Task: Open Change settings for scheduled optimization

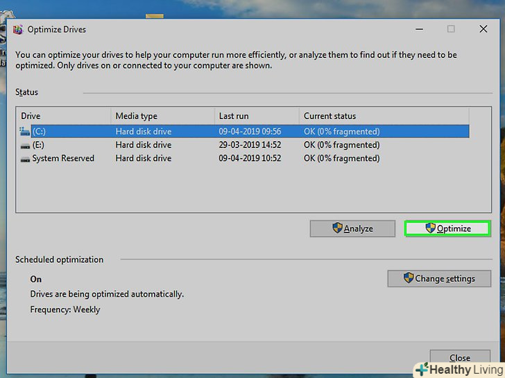Action: pos(439,278)
